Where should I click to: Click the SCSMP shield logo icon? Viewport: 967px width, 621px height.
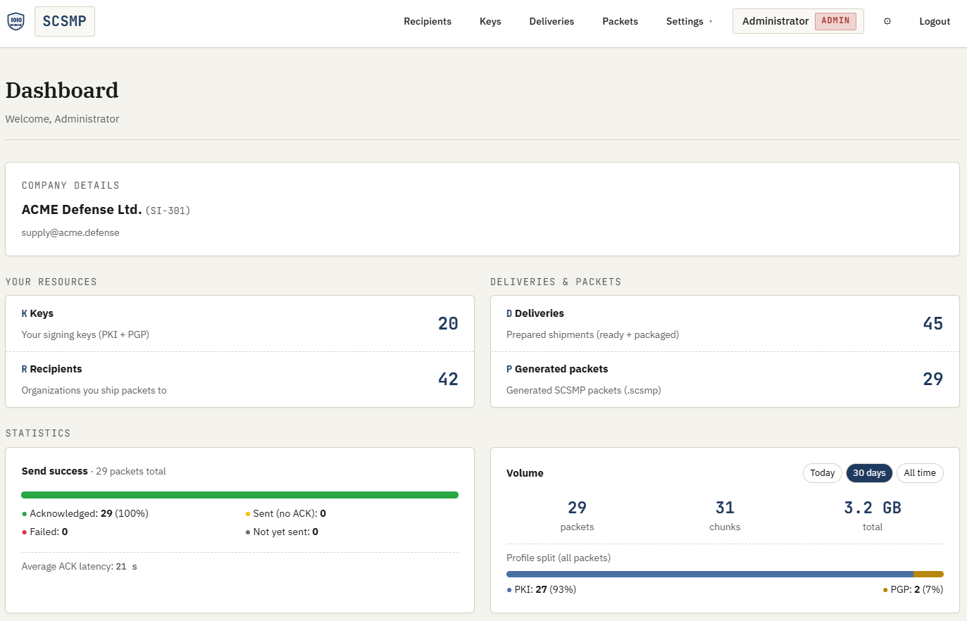15,21
